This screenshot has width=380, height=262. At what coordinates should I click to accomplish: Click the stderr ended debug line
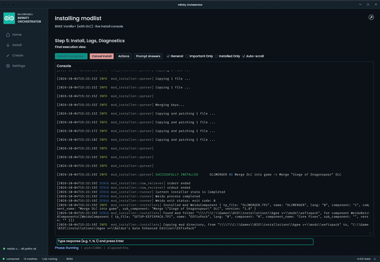pyautogui.click(x=123, y=183)
